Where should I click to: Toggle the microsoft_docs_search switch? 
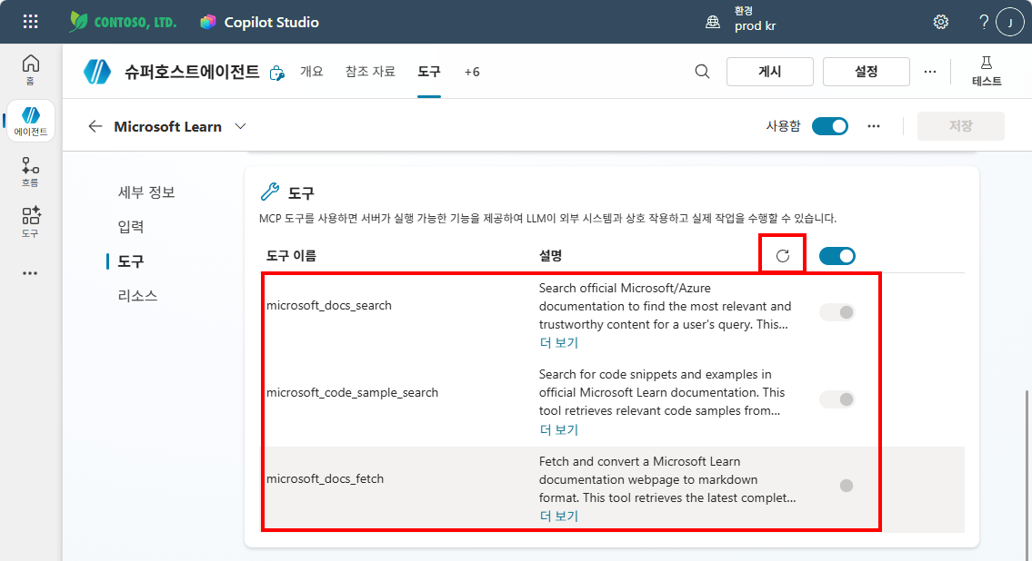point(837,312)
